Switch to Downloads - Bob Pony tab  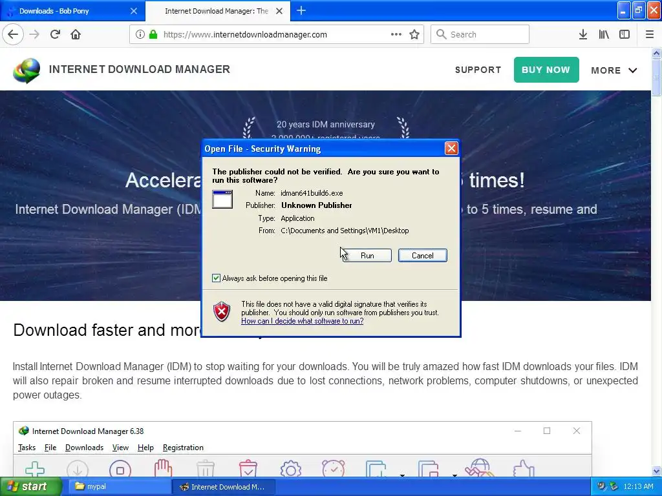click(72, 11)
